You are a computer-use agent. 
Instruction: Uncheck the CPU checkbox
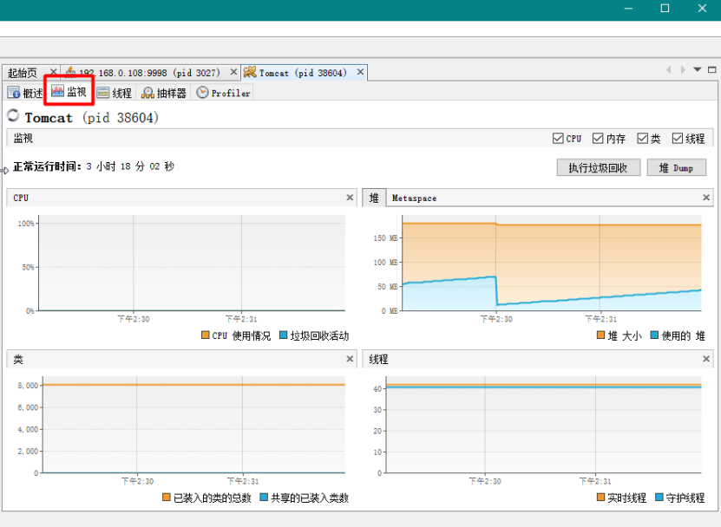tap(558, 139)
